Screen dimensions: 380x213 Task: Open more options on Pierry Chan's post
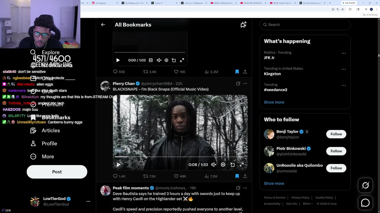245,83
